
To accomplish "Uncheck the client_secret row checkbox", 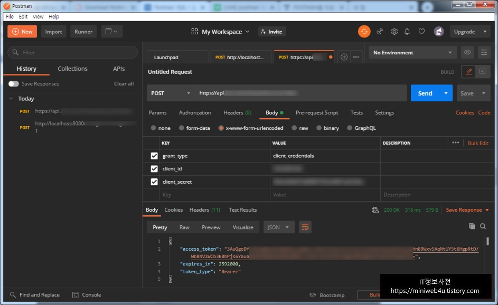I will pos(154,182).
